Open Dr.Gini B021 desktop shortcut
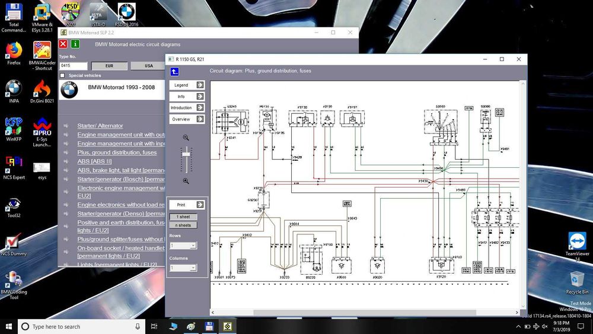The width and height of the screenshot is (593, 334). click(42, 91)
